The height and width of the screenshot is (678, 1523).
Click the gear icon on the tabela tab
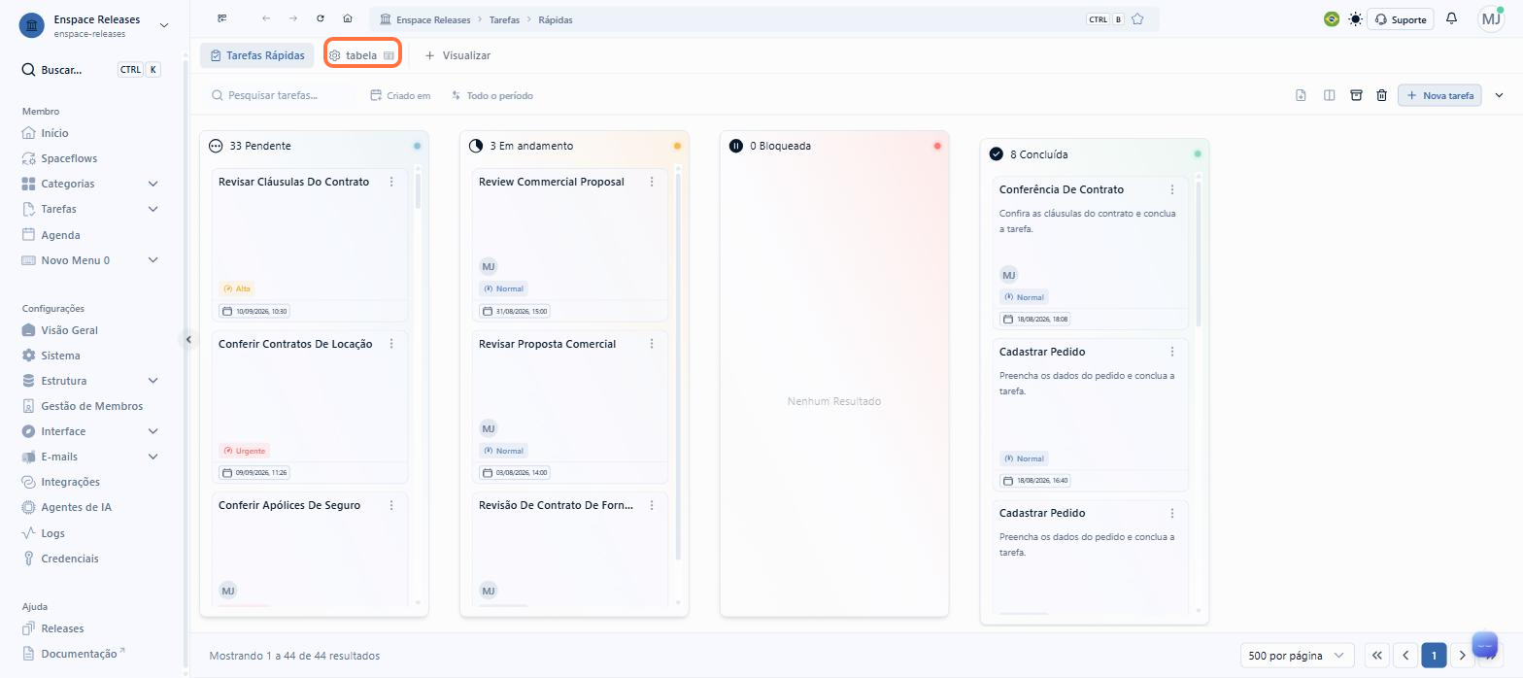pos(335,55)
